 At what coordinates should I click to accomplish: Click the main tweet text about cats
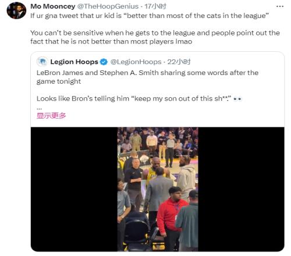coord(150,16)
